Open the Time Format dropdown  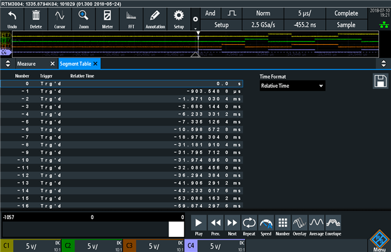[x=292, y=86]
